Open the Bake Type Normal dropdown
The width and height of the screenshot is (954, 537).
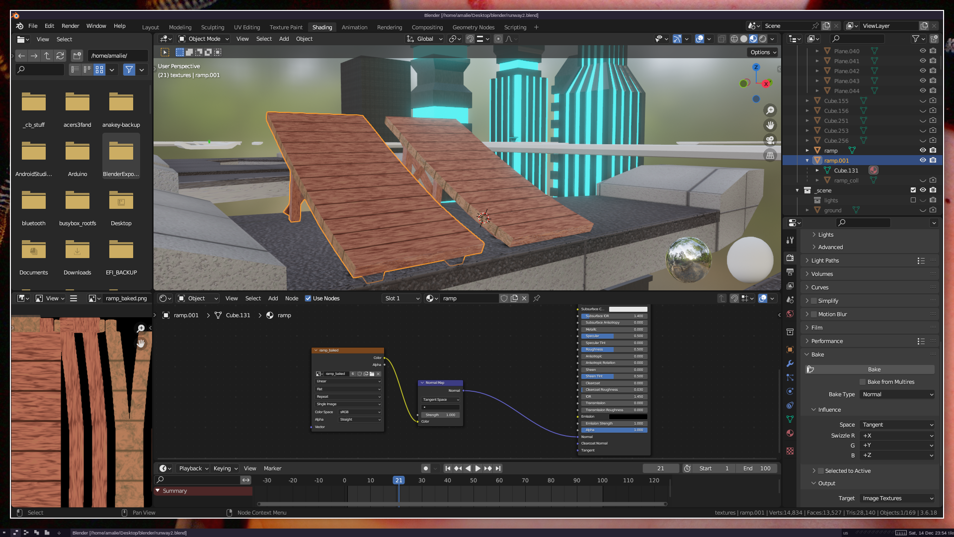tap(897, 394)
